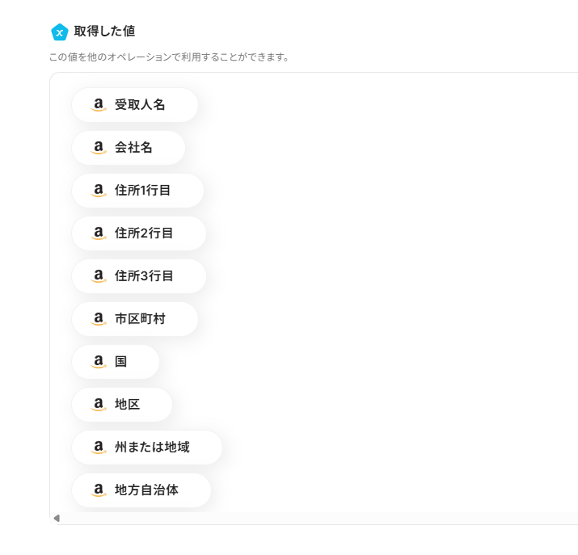Click the Amazon icon beside 地区
Viewport: 578px width, 555px height.
click(99, 405)
